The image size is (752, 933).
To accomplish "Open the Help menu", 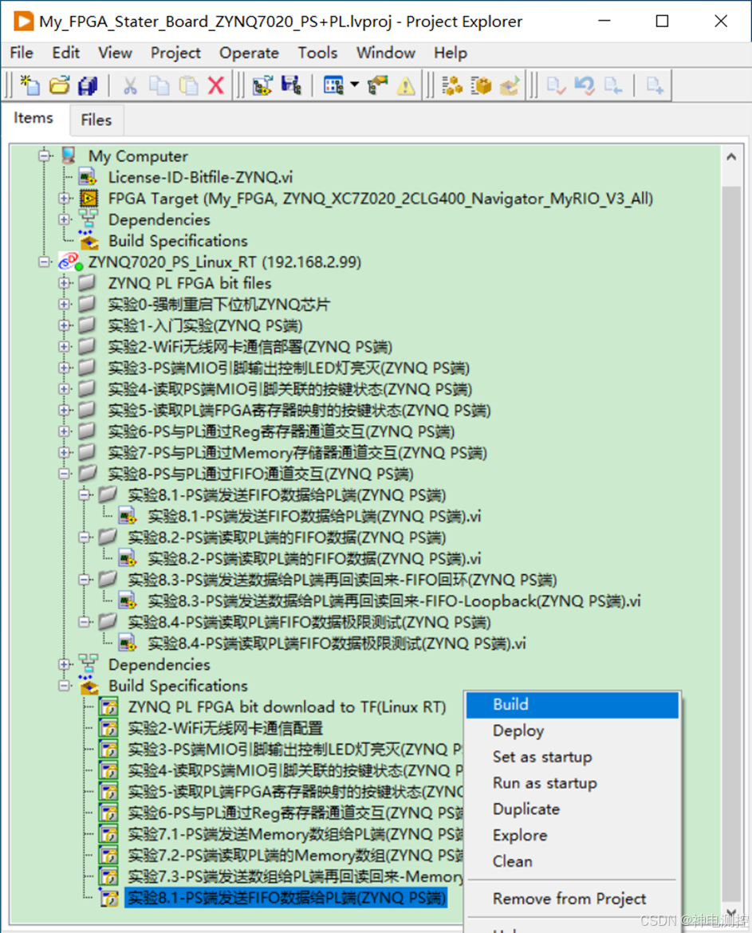I will coord(451,53).
